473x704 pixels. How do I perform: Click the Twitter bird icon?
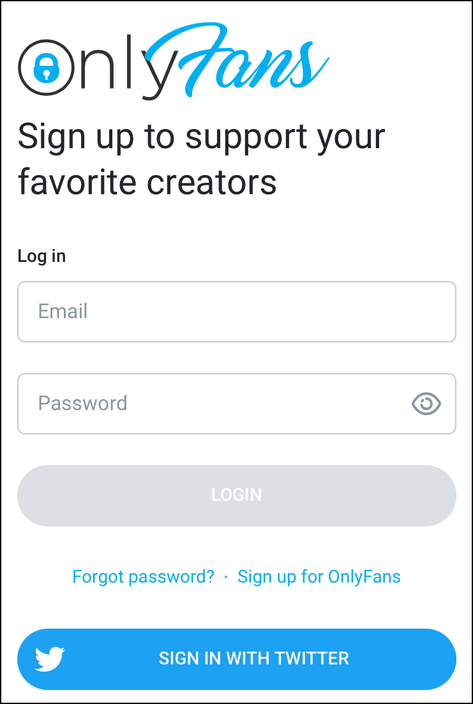(50, 659)
